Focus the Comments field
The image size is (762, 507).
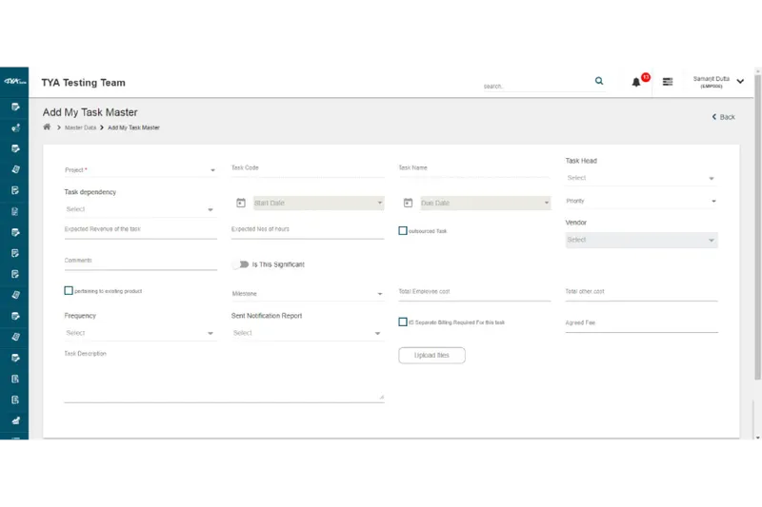(x=140, y=262)
